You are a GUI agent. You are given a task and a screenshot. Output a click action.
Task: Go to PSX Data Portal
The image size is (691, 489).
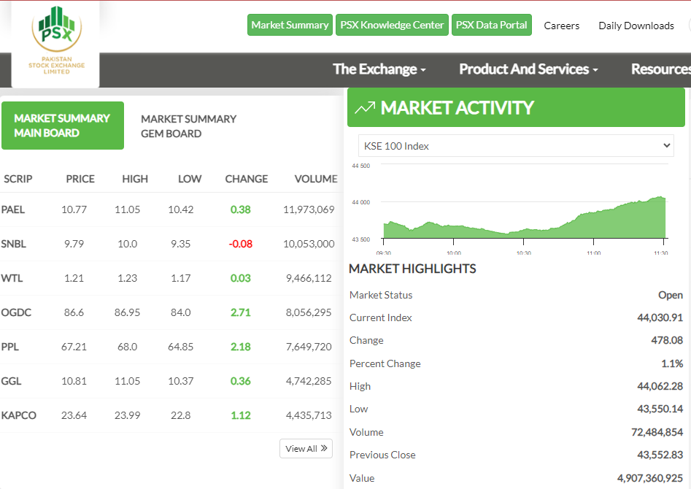tap(491, 25)
